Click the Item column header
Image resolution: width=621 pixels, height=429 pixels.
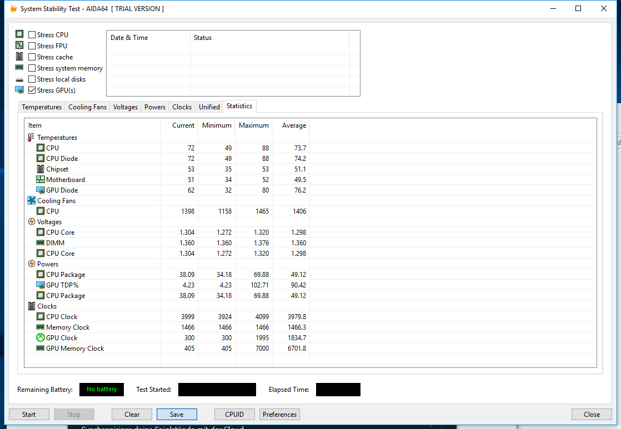(x=92, y=125)
